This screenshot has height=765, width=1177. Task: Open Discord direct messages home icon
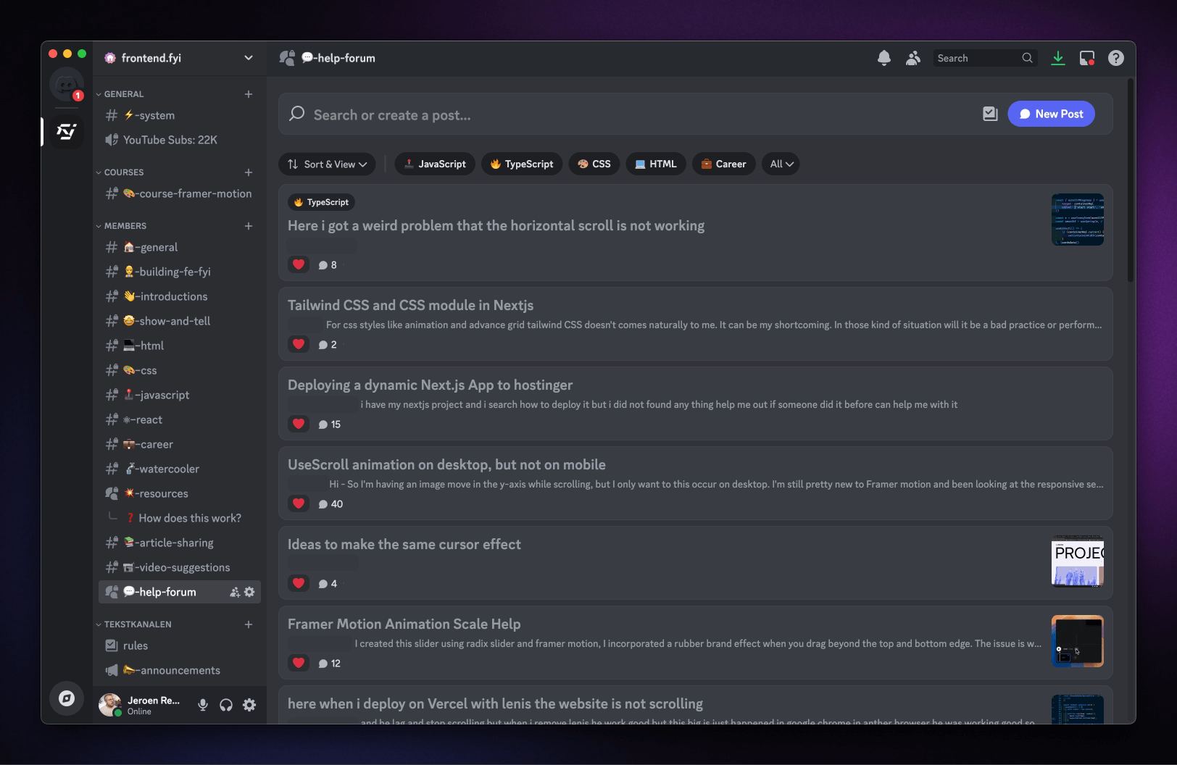pos(66,85)
